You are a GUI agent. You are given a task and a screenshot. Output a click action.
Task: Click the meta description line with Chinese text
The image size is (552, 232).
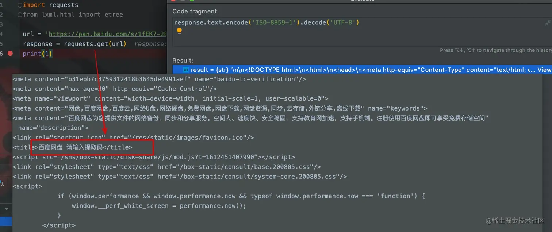(250, 118)
